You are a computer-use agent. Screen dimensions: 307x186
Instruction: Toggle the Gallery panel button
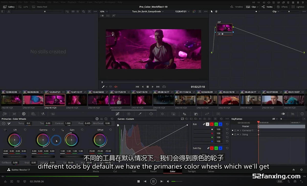coord(9,7)
